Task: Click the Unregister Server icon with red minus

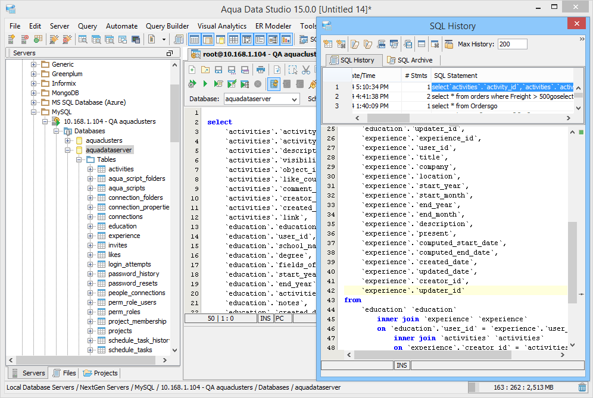Action: pyautogui.click(x=24, y=39)
